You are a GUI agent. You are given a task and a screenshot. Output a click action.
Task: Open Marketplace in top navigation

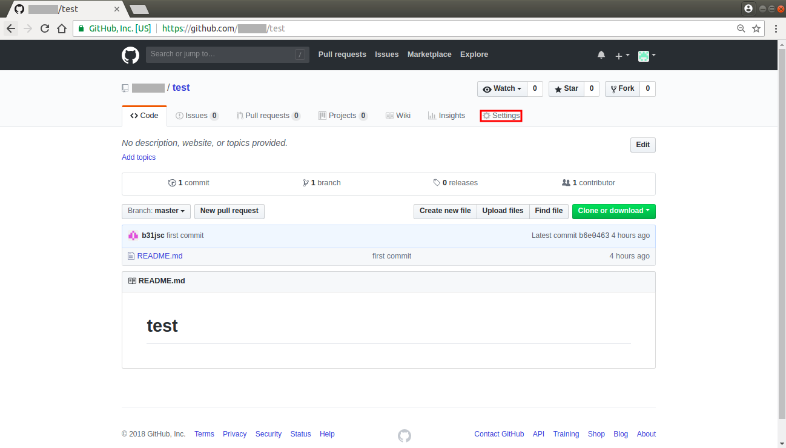[x=429, y=54]
